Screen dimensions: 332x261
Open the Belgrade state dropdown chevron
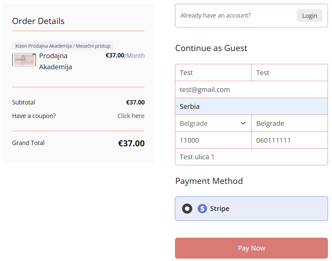coord(243,123)
